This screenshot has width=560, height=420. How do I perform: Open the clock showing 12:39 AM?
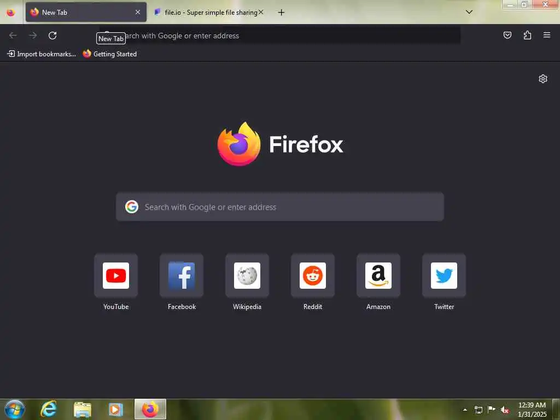pyautogui.click(x=532, y=410)
